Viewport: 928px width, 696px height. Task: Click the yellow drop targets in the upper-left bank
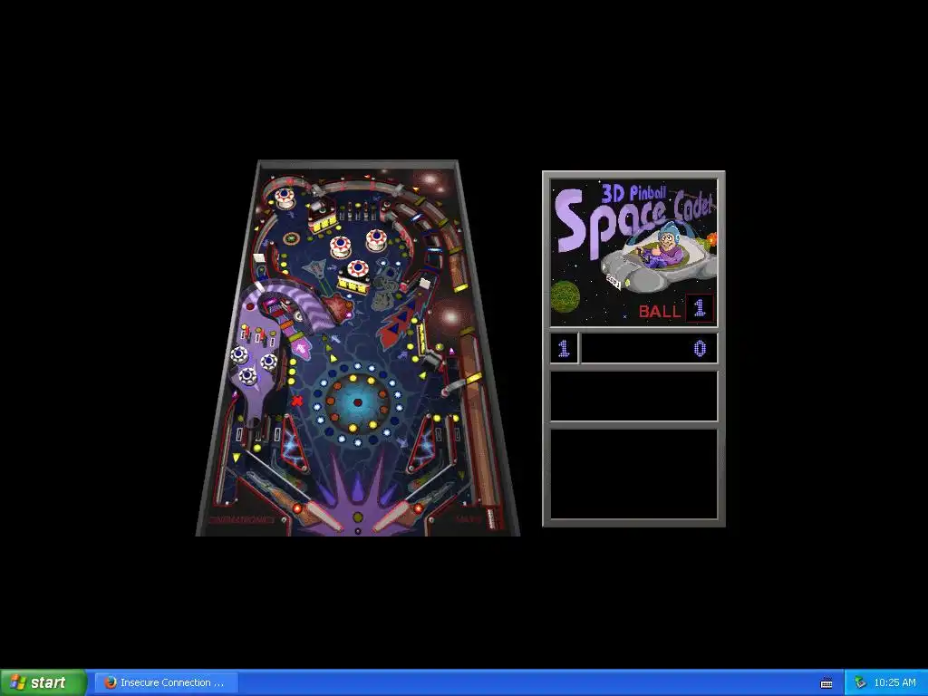click(324, 224)
